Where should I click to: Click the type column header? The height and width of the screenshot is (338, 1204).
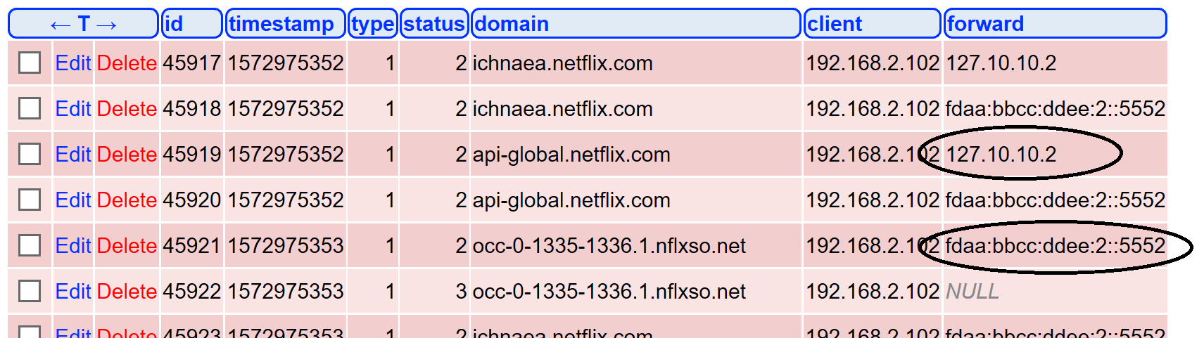[x=372, y=24]
